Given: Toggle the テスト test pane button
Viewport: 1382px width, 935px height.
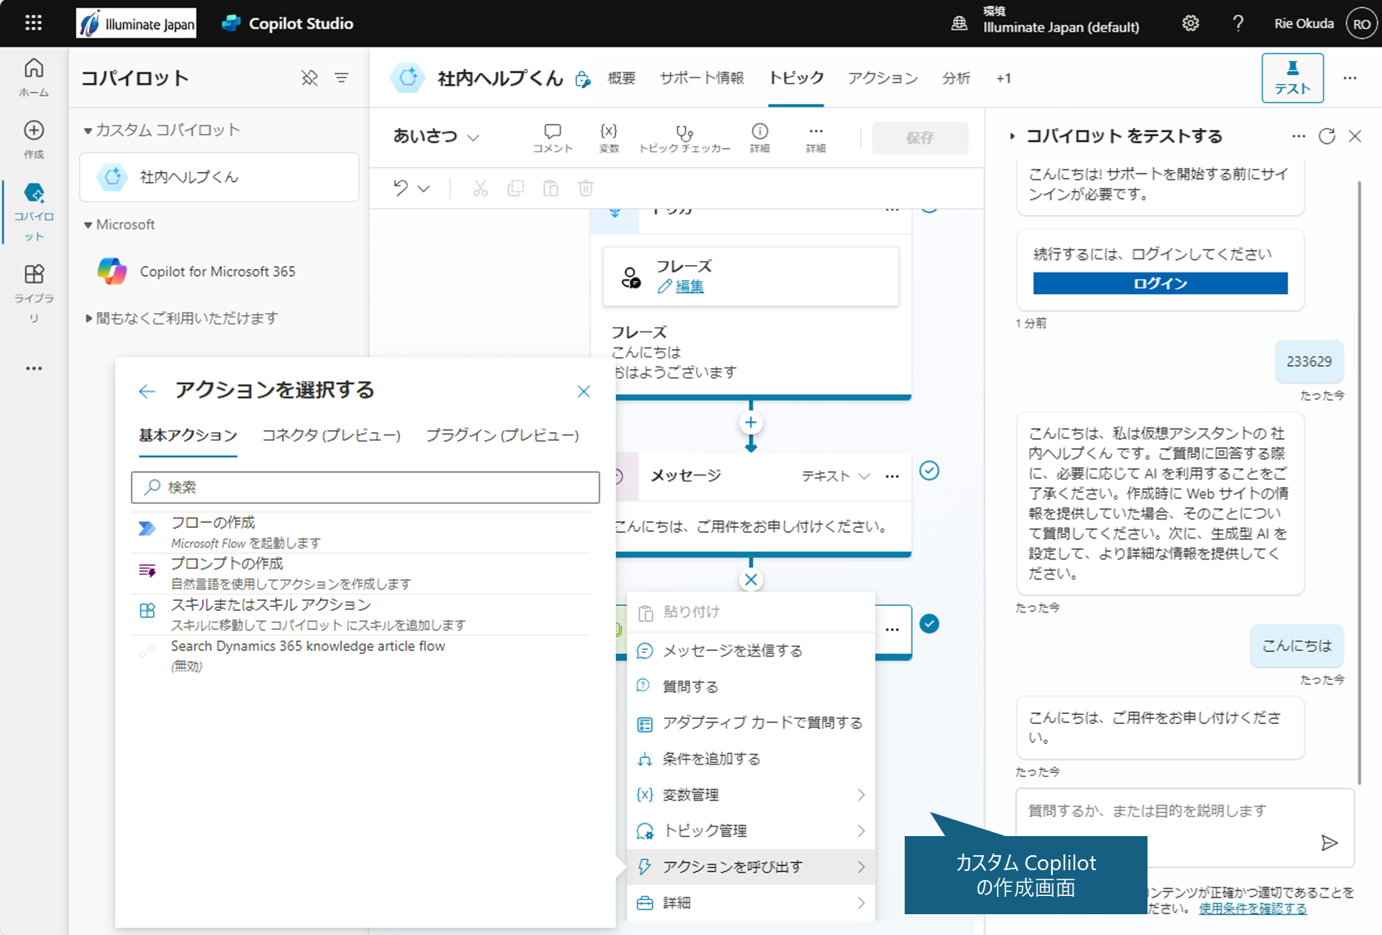Looking at the screenshot, I should click(1291, 78).
